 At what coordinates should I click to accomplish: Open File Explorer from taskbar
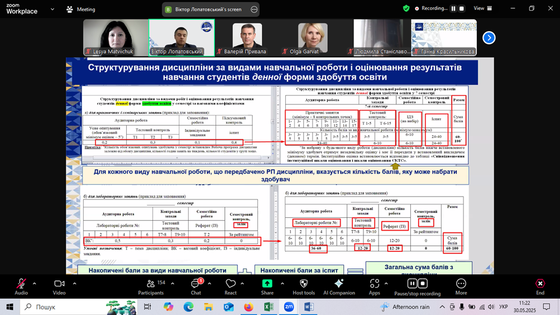coord(208,307)
